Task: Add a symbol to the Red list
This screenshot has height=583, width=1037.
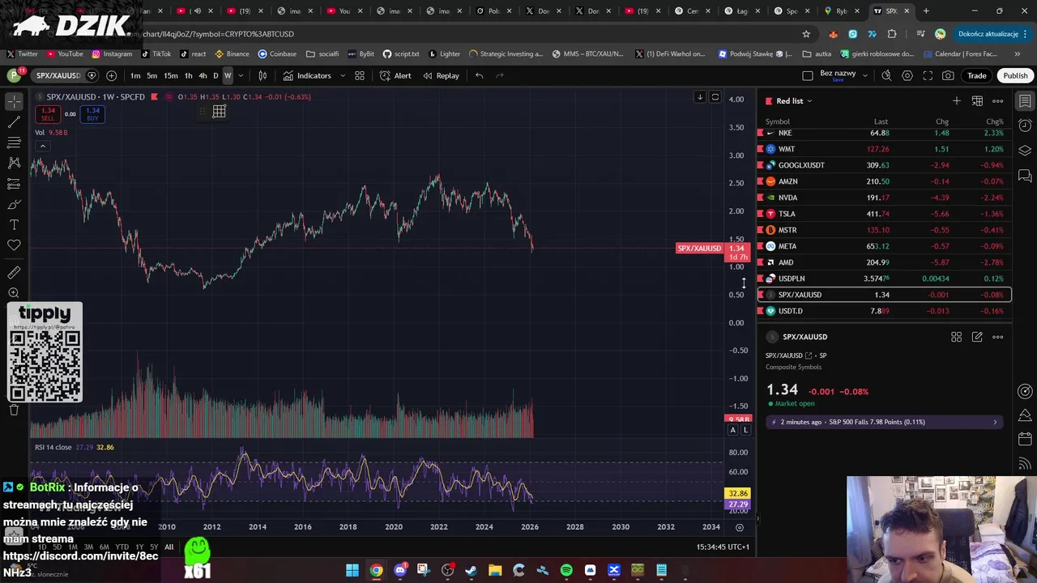Action: click(957, 100)
